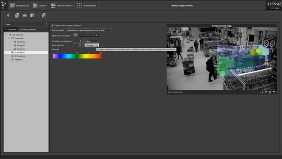Select Камера 4 in the tree
Viewport: 282px width, 159px height.
21,49
